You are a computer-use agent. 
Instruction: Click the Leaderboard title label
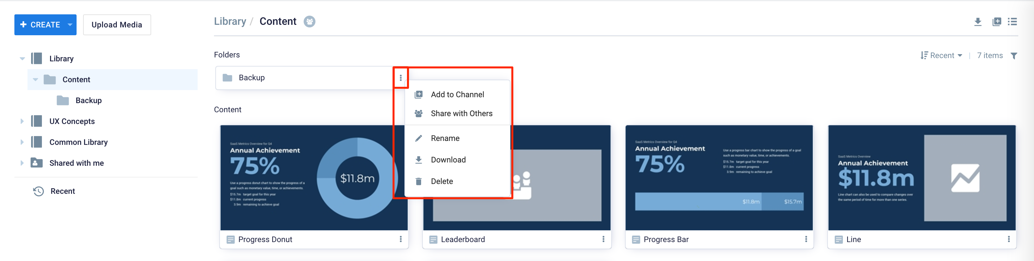463,239
